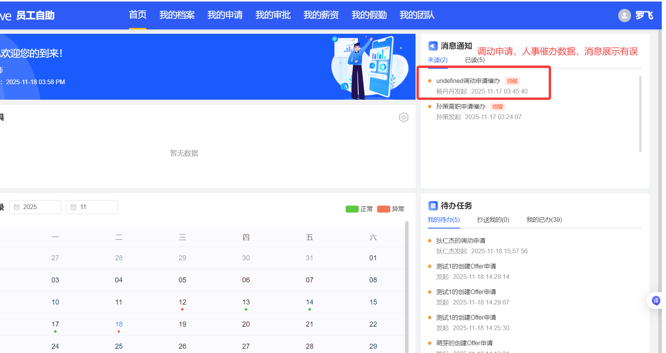Select the 抄送我的(0) tab

[x=493, y=220]
